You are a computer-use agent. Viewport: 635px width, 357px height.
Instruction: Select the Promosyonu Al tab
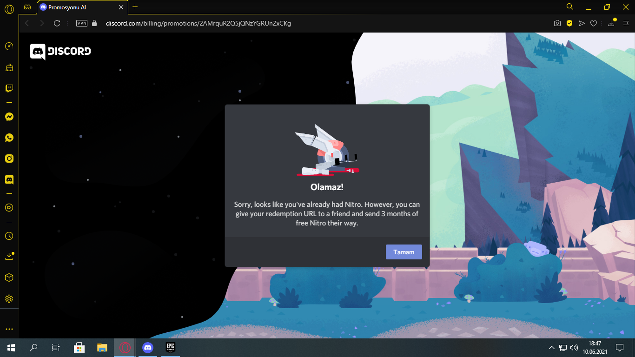coord(82,7)
